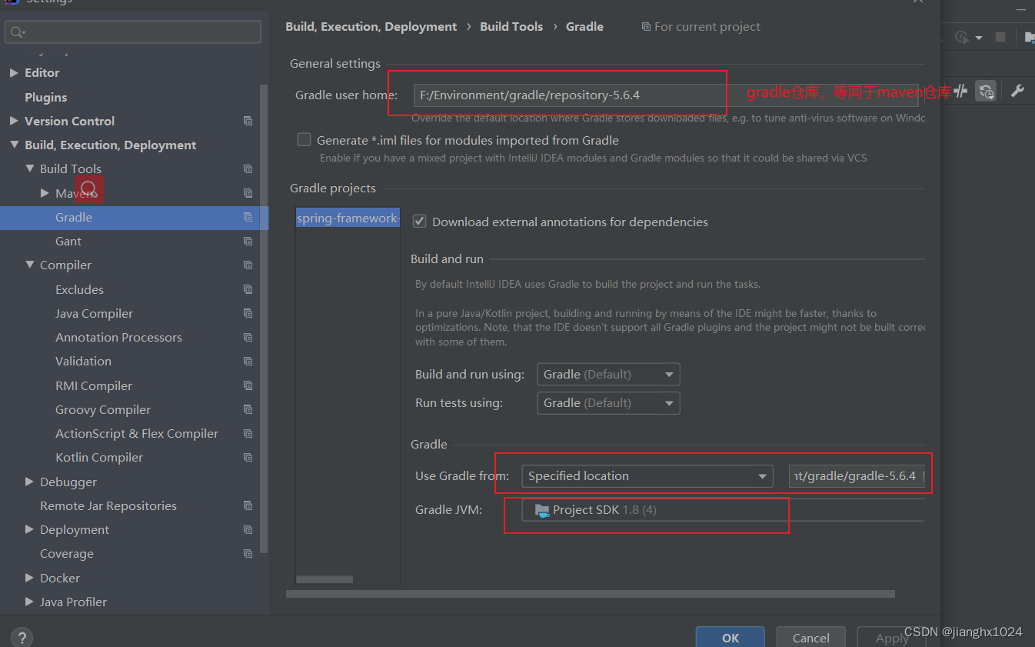This screenshot has width=1035, height=647.
Task: Click the Gradle user home path field
Action: click(x=666, y=95)
